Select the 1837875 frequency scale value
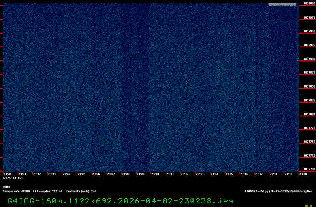The image size is (316, 207). click(x=309, y=73)
